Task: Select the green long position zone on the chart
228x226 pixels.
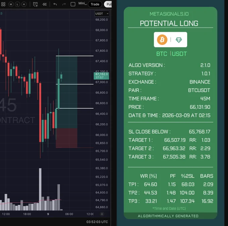Action: (x=67, y=92)
